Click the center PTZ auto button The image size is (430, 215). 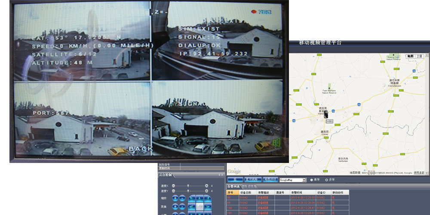pyautogui.click(x=200, y=207)
